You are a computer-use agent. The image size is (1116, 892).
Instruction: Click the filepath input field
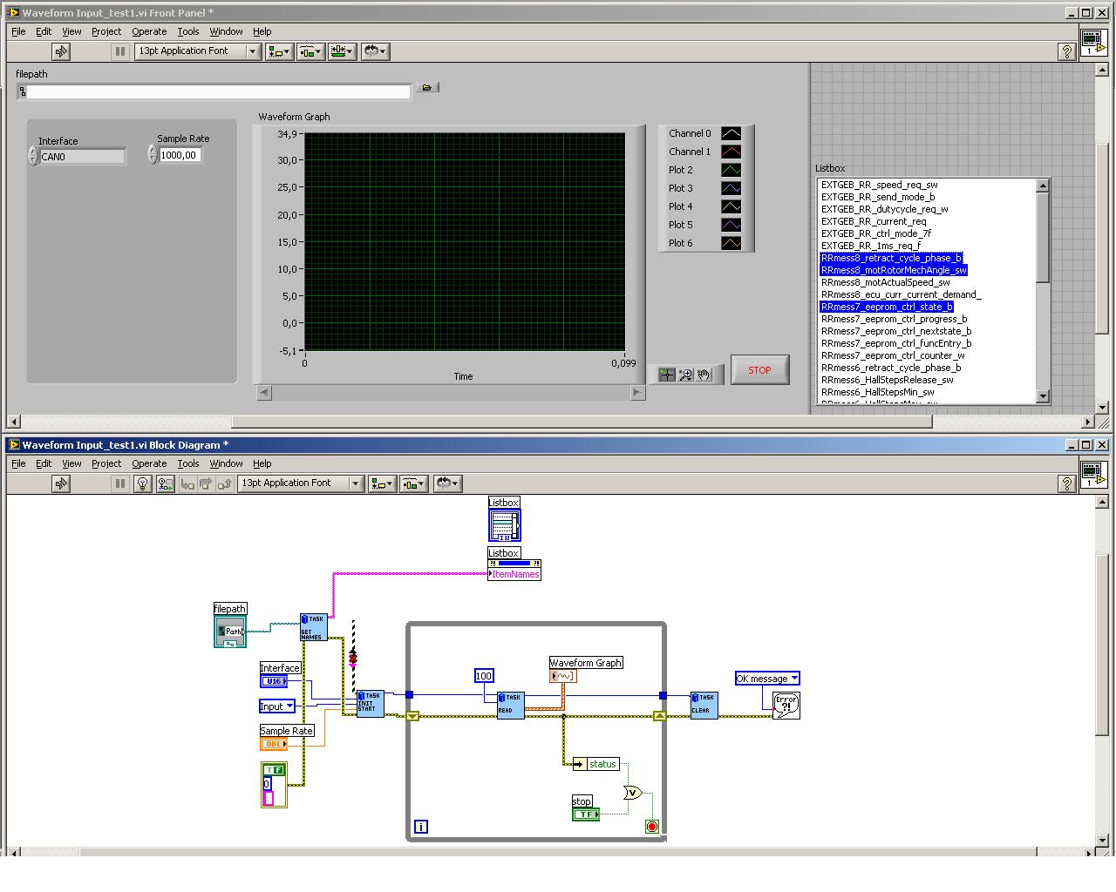(x=219, y=91)
